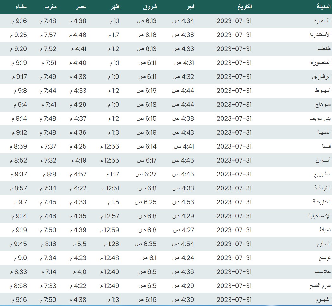Click the date cell in الفيوم row
The width and height of the screenshot is (332, 306).
coord(234,300)
